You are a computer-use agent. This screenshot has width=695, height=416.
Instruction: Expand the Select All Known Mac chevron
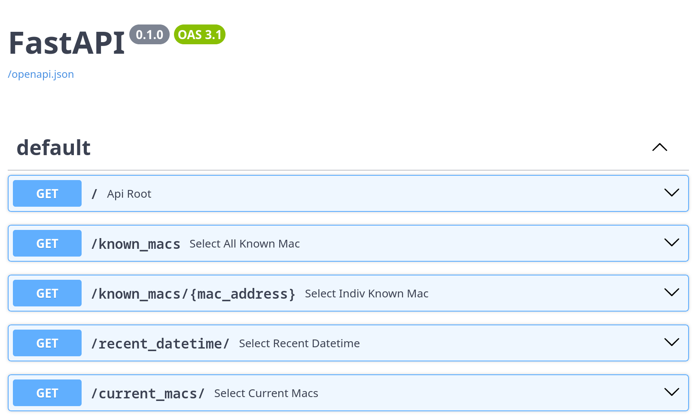coord(672,242)
